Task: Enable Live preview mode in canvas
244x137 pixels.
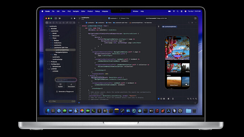Action: click(158, 99)
